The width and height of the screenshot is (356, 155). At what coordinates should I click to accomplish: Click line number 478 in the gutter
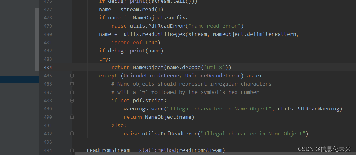48,17
